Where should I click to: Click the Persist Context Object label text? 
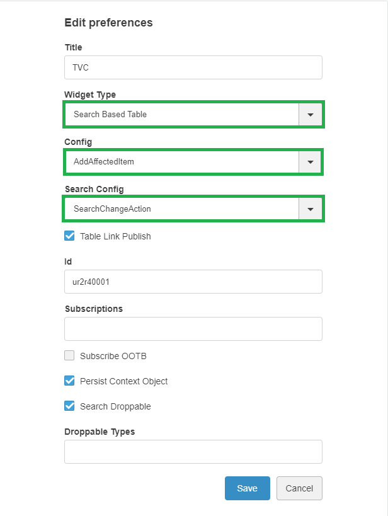(123, 381)
